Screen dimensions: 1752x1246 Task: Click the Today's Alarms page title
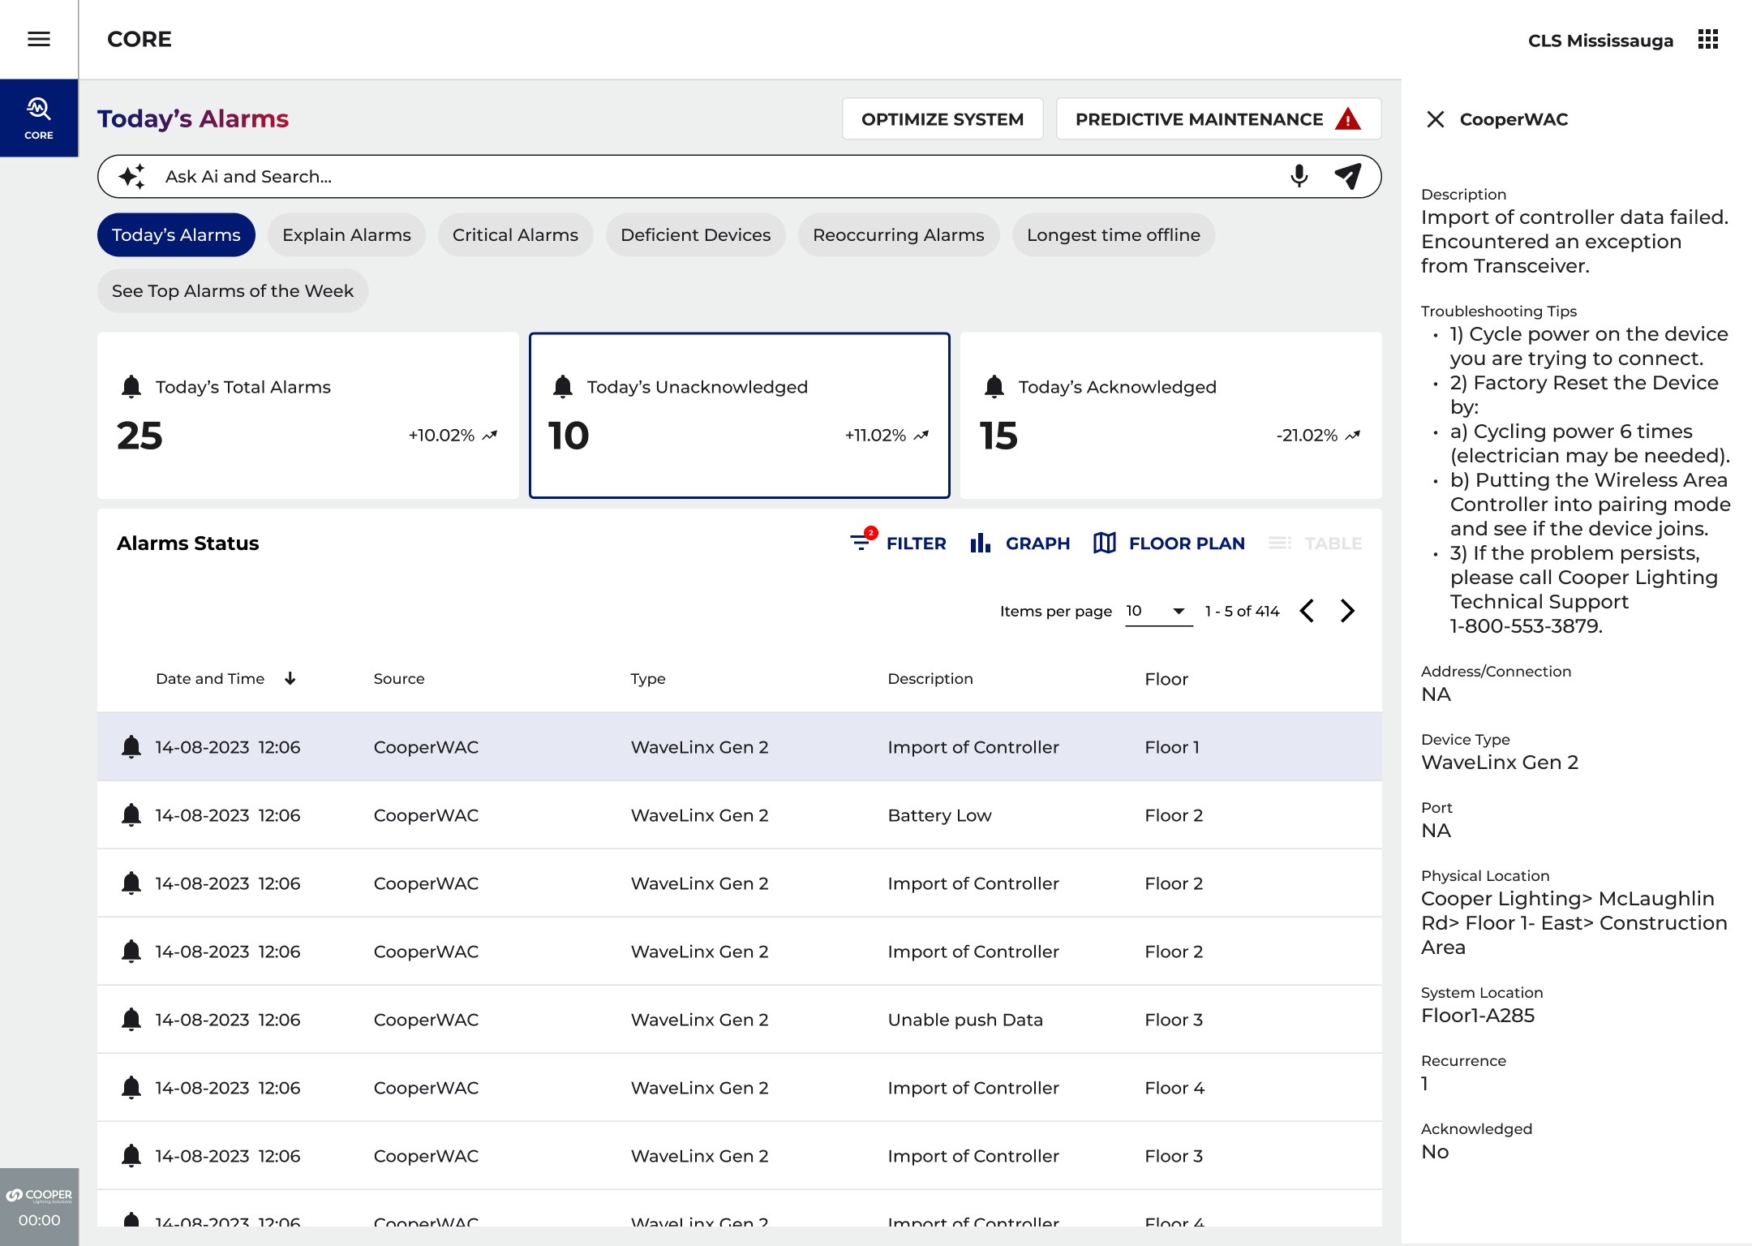193,118
